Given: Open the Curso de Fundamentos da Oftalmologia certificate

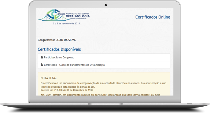Looking at the screenshot, I should (x=104, y=65).
